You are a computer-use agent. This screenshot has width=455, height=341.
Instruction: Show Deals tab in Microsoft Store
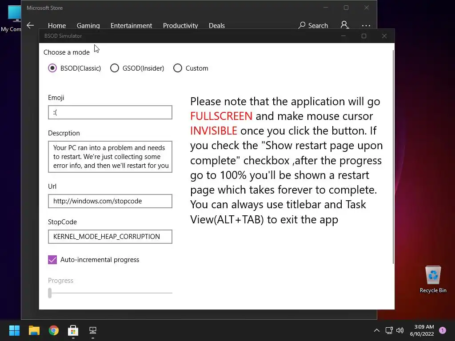pyautogui.click(x=217, y=25)
